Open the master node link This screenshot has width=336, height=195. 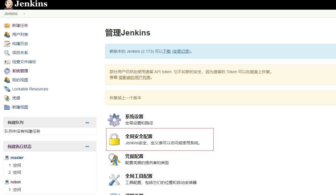pyautogui.click(x=17, y=158)
